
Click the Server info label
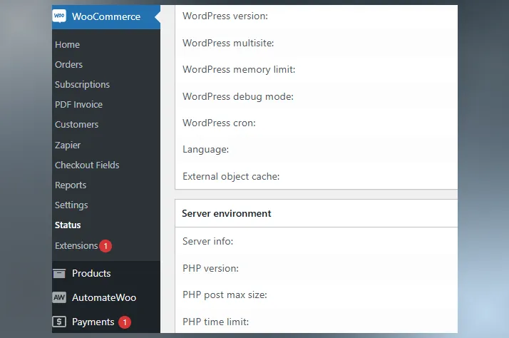[x=207, y=241]
